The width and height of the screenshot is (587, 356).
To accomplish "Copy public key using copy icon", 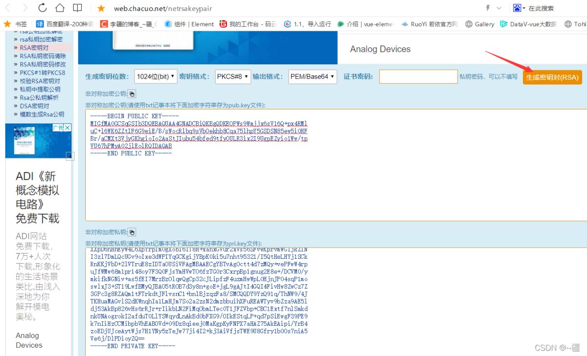I will pos(132,94).
